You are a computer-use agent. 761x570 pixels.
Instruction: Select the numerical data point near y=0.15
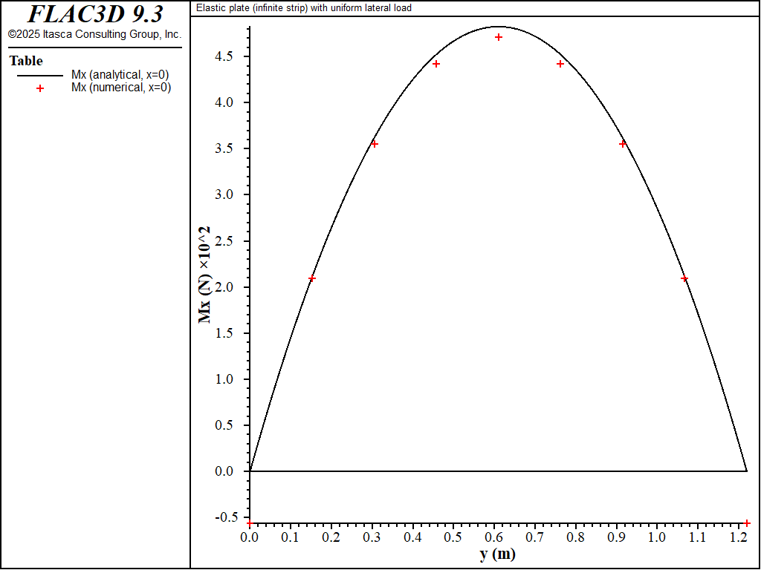pos(312,278)
